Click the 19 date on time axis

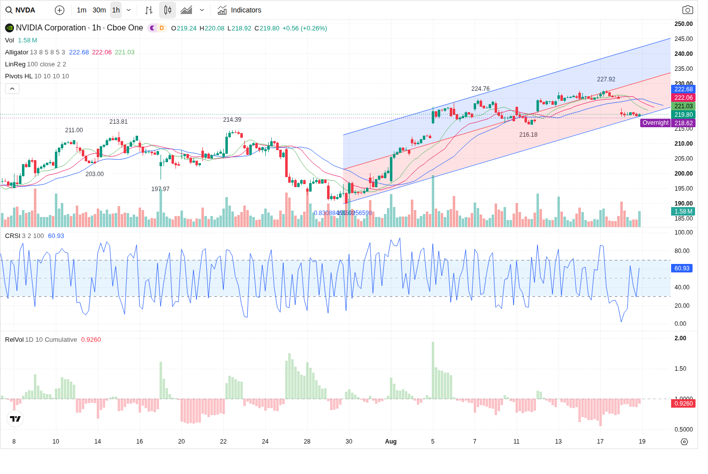642,442
